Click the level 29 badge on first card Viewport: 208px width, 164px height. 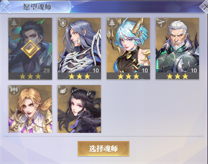[x=46, y=70]
